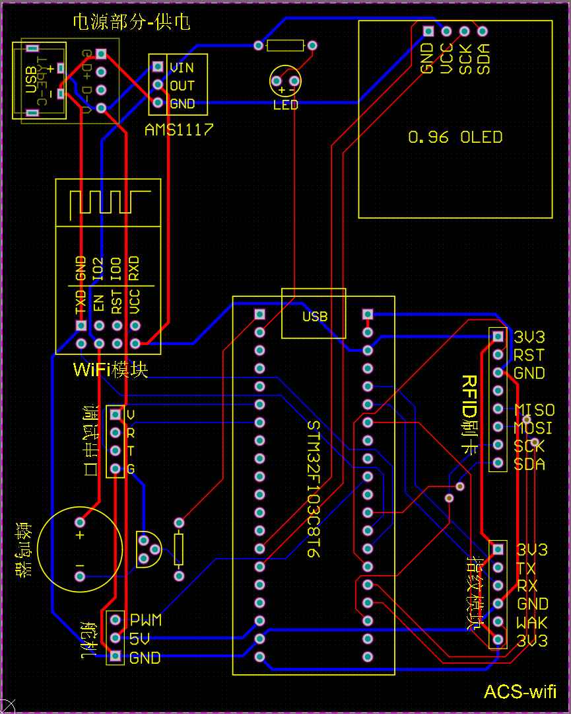Select the LED positive pad
571x714 pixels.
click(277, 81)
